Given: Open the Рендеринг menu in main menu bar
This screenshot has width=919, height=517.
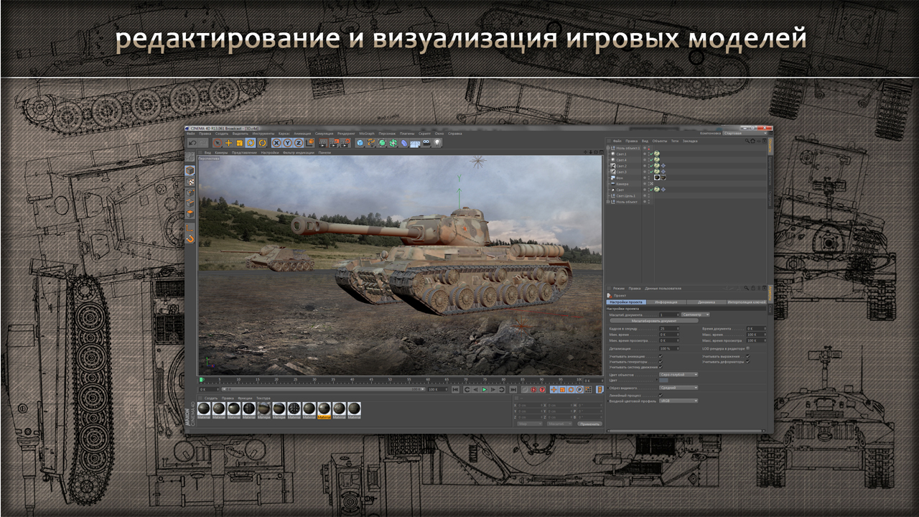Looking at the screenshot, I should click(346, 134).
